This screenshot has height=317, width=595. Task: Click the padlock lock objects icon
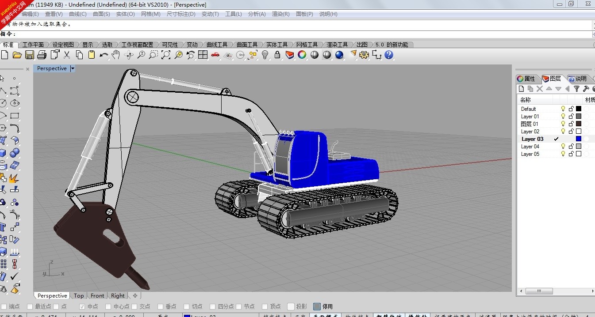click(x=277, y=55)
